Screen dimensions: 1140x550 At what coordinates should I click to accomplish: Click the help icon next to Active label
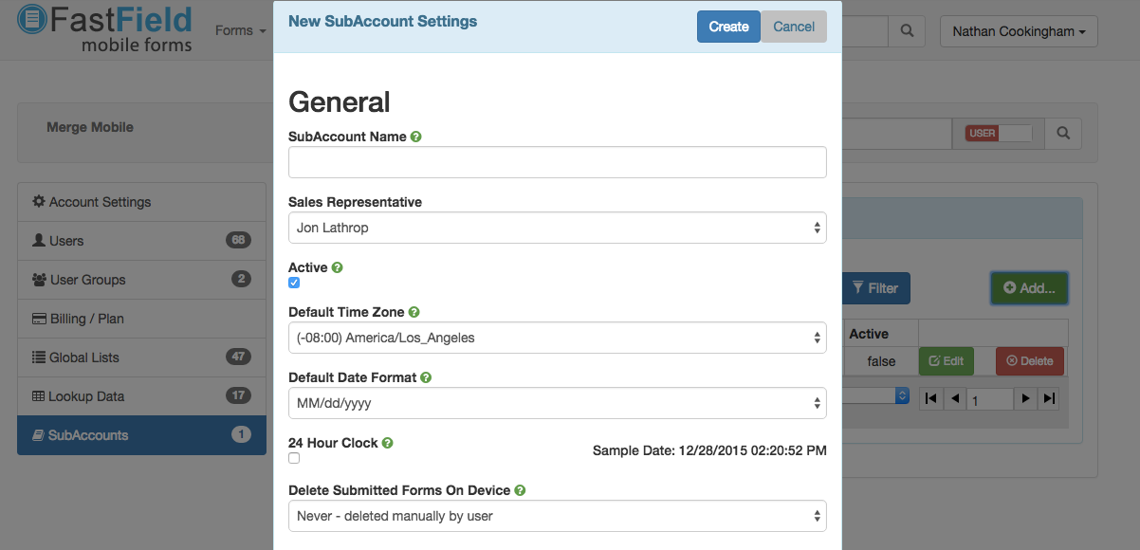(x=338, y=267)
